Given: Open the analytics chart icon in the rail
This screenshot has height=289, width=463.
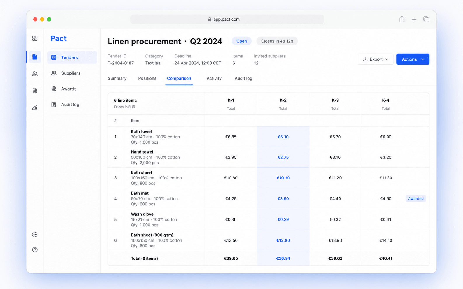Looking at the screenshot, I should pos(35,108).
